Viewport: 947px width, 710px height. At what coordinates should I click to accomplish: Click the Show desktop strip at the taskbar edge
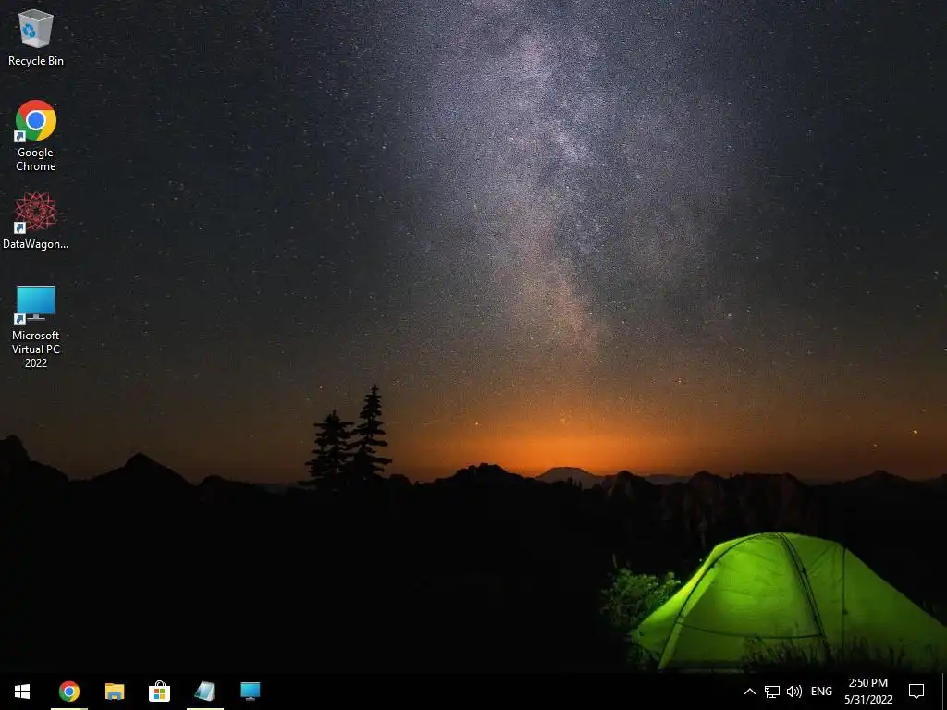click(944, 692)
